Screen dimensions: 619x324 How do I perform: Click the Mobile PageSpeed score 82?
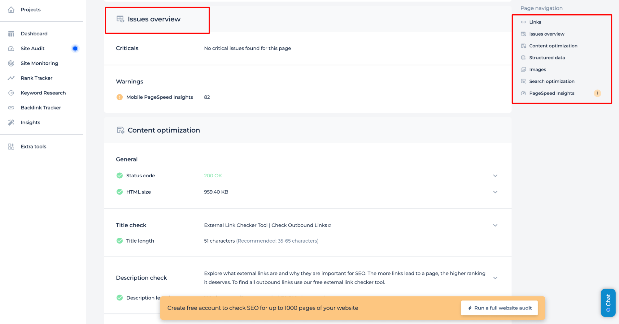(207, 97)
